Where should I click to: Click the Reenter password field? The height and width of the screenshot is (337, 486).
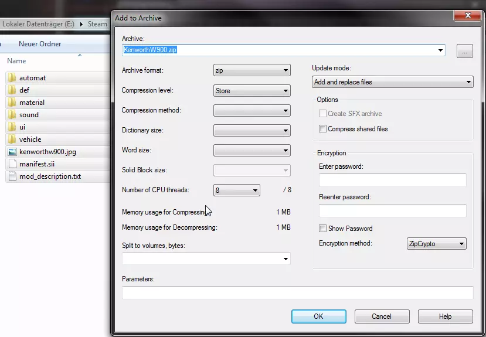click(x=392, y=210)
